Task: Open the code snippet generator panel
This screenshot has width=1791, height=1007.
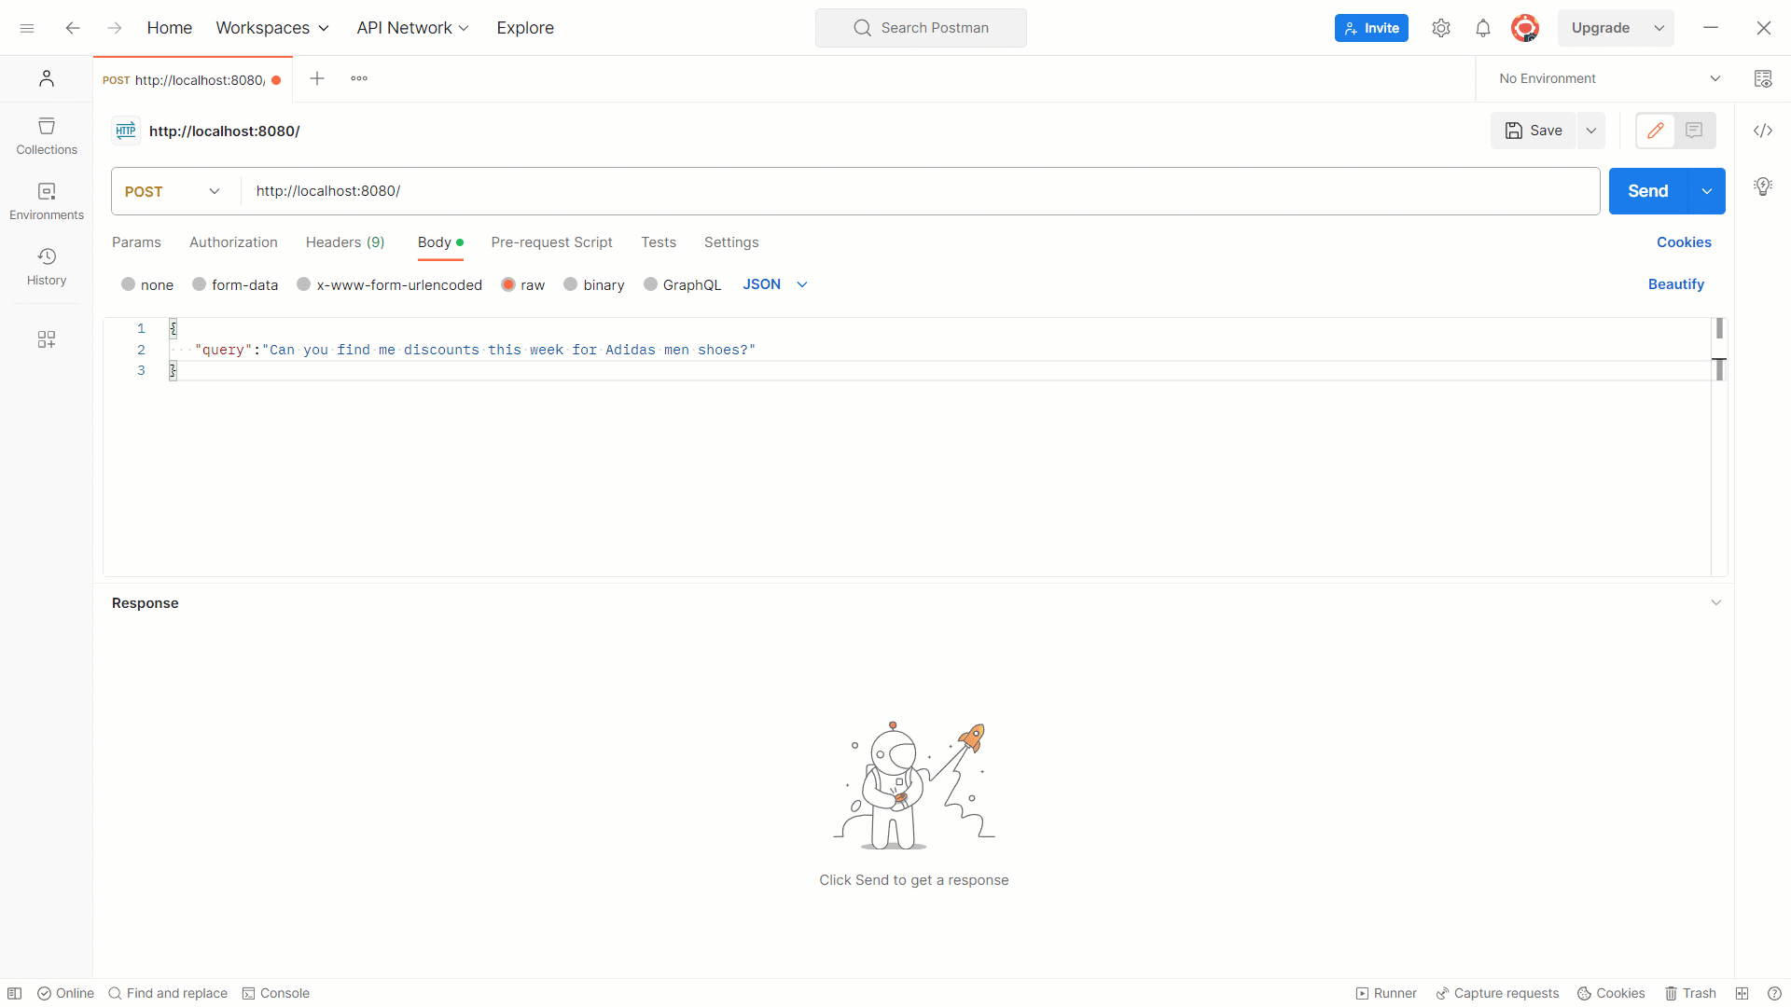Action: [x=1763, y=131]
